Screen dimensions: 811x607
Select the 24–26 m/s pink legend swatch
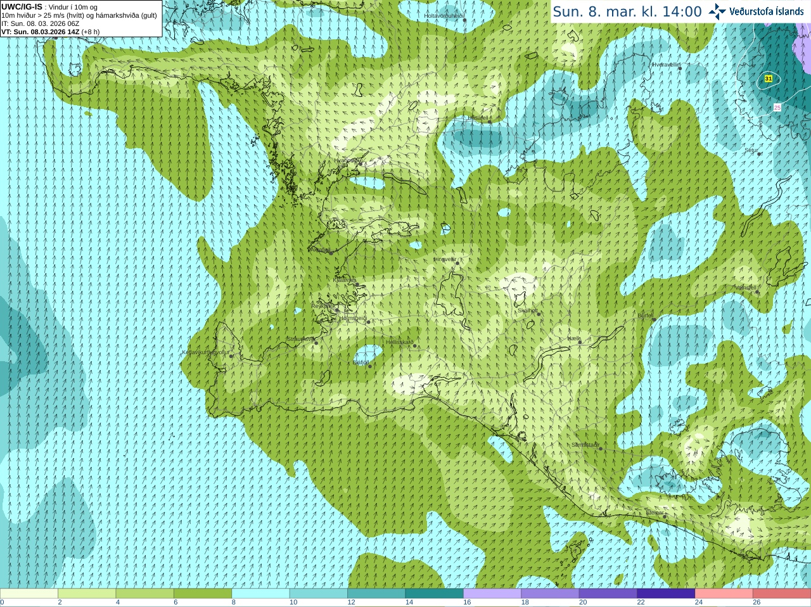point(724,594)
